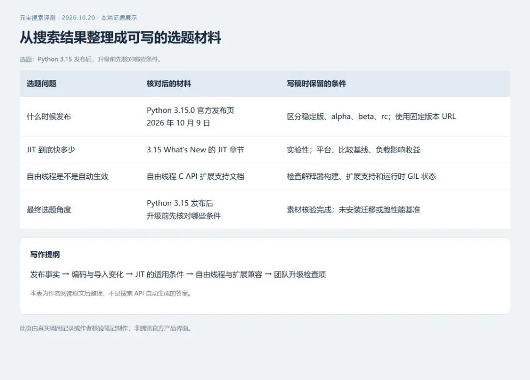Click the date '2026 年 10 月 9 日'

(178, 123)
